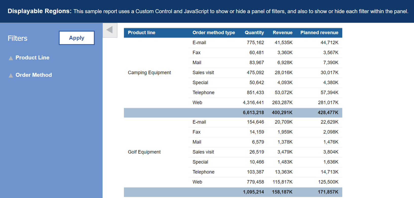Click the Apply filters button
The height and width of the screenshot is (198, 414).
77,38
